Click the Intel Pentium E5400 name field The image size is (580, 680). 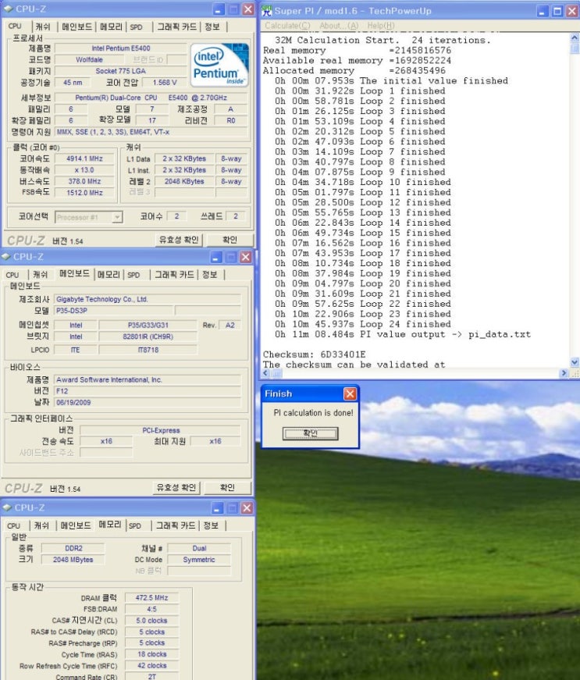click(x=120, y=48)
